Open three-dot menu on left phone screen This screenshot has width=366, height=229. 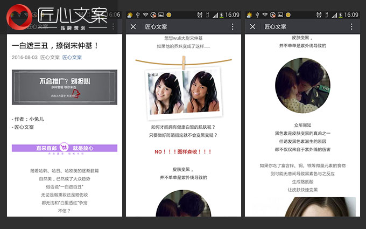(x=113, y=26)
